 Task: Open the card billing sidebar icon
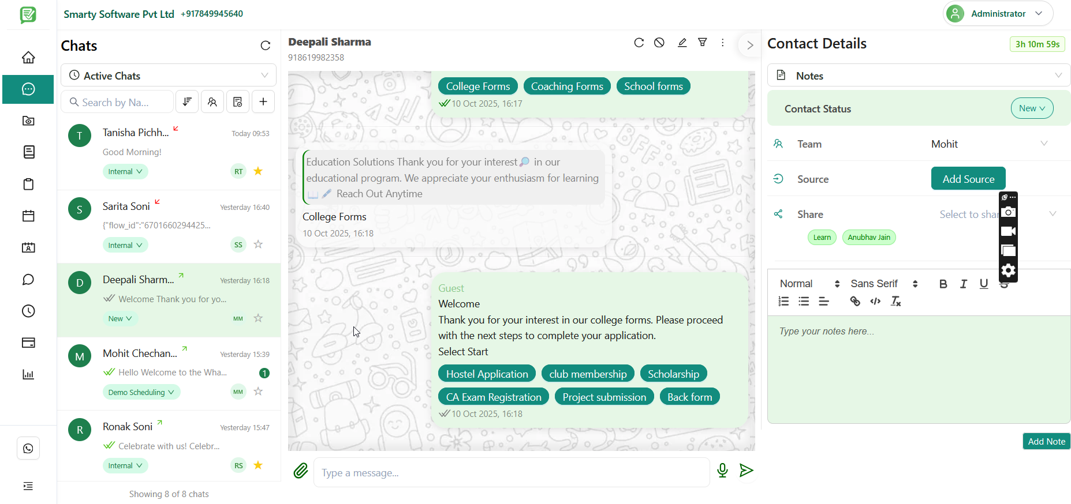click(28, 343)
